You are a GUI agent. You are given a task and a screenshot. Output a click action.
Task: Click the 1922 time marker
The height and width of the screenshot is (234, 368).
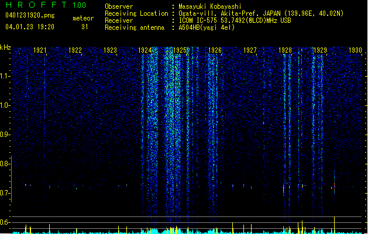pyautogui.click(x=75, y=50)
